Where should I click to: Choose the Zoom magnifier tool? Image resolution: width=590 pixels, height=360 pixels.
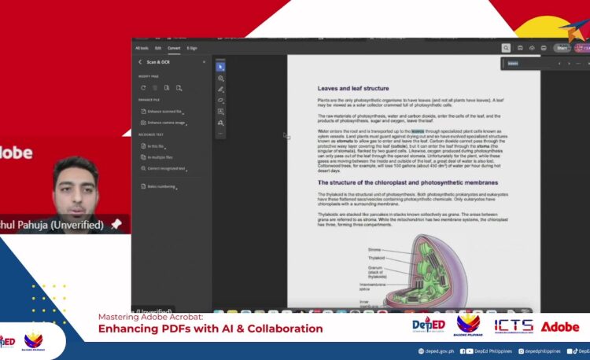tap(221, 78)
